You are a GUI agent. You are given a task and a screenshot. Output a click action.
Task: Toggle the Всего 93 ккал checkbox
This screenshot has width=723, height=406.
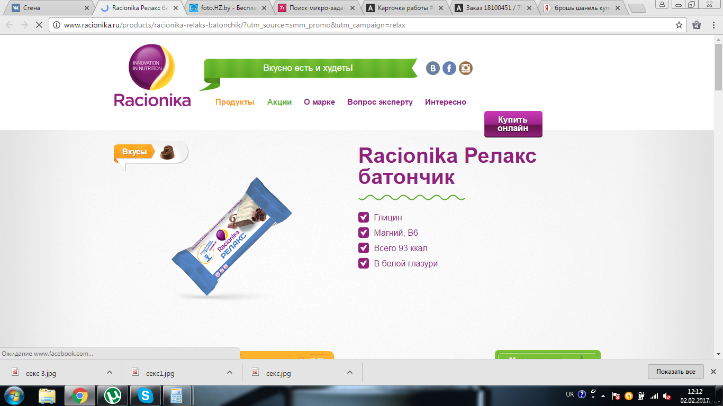click(364, 248)
